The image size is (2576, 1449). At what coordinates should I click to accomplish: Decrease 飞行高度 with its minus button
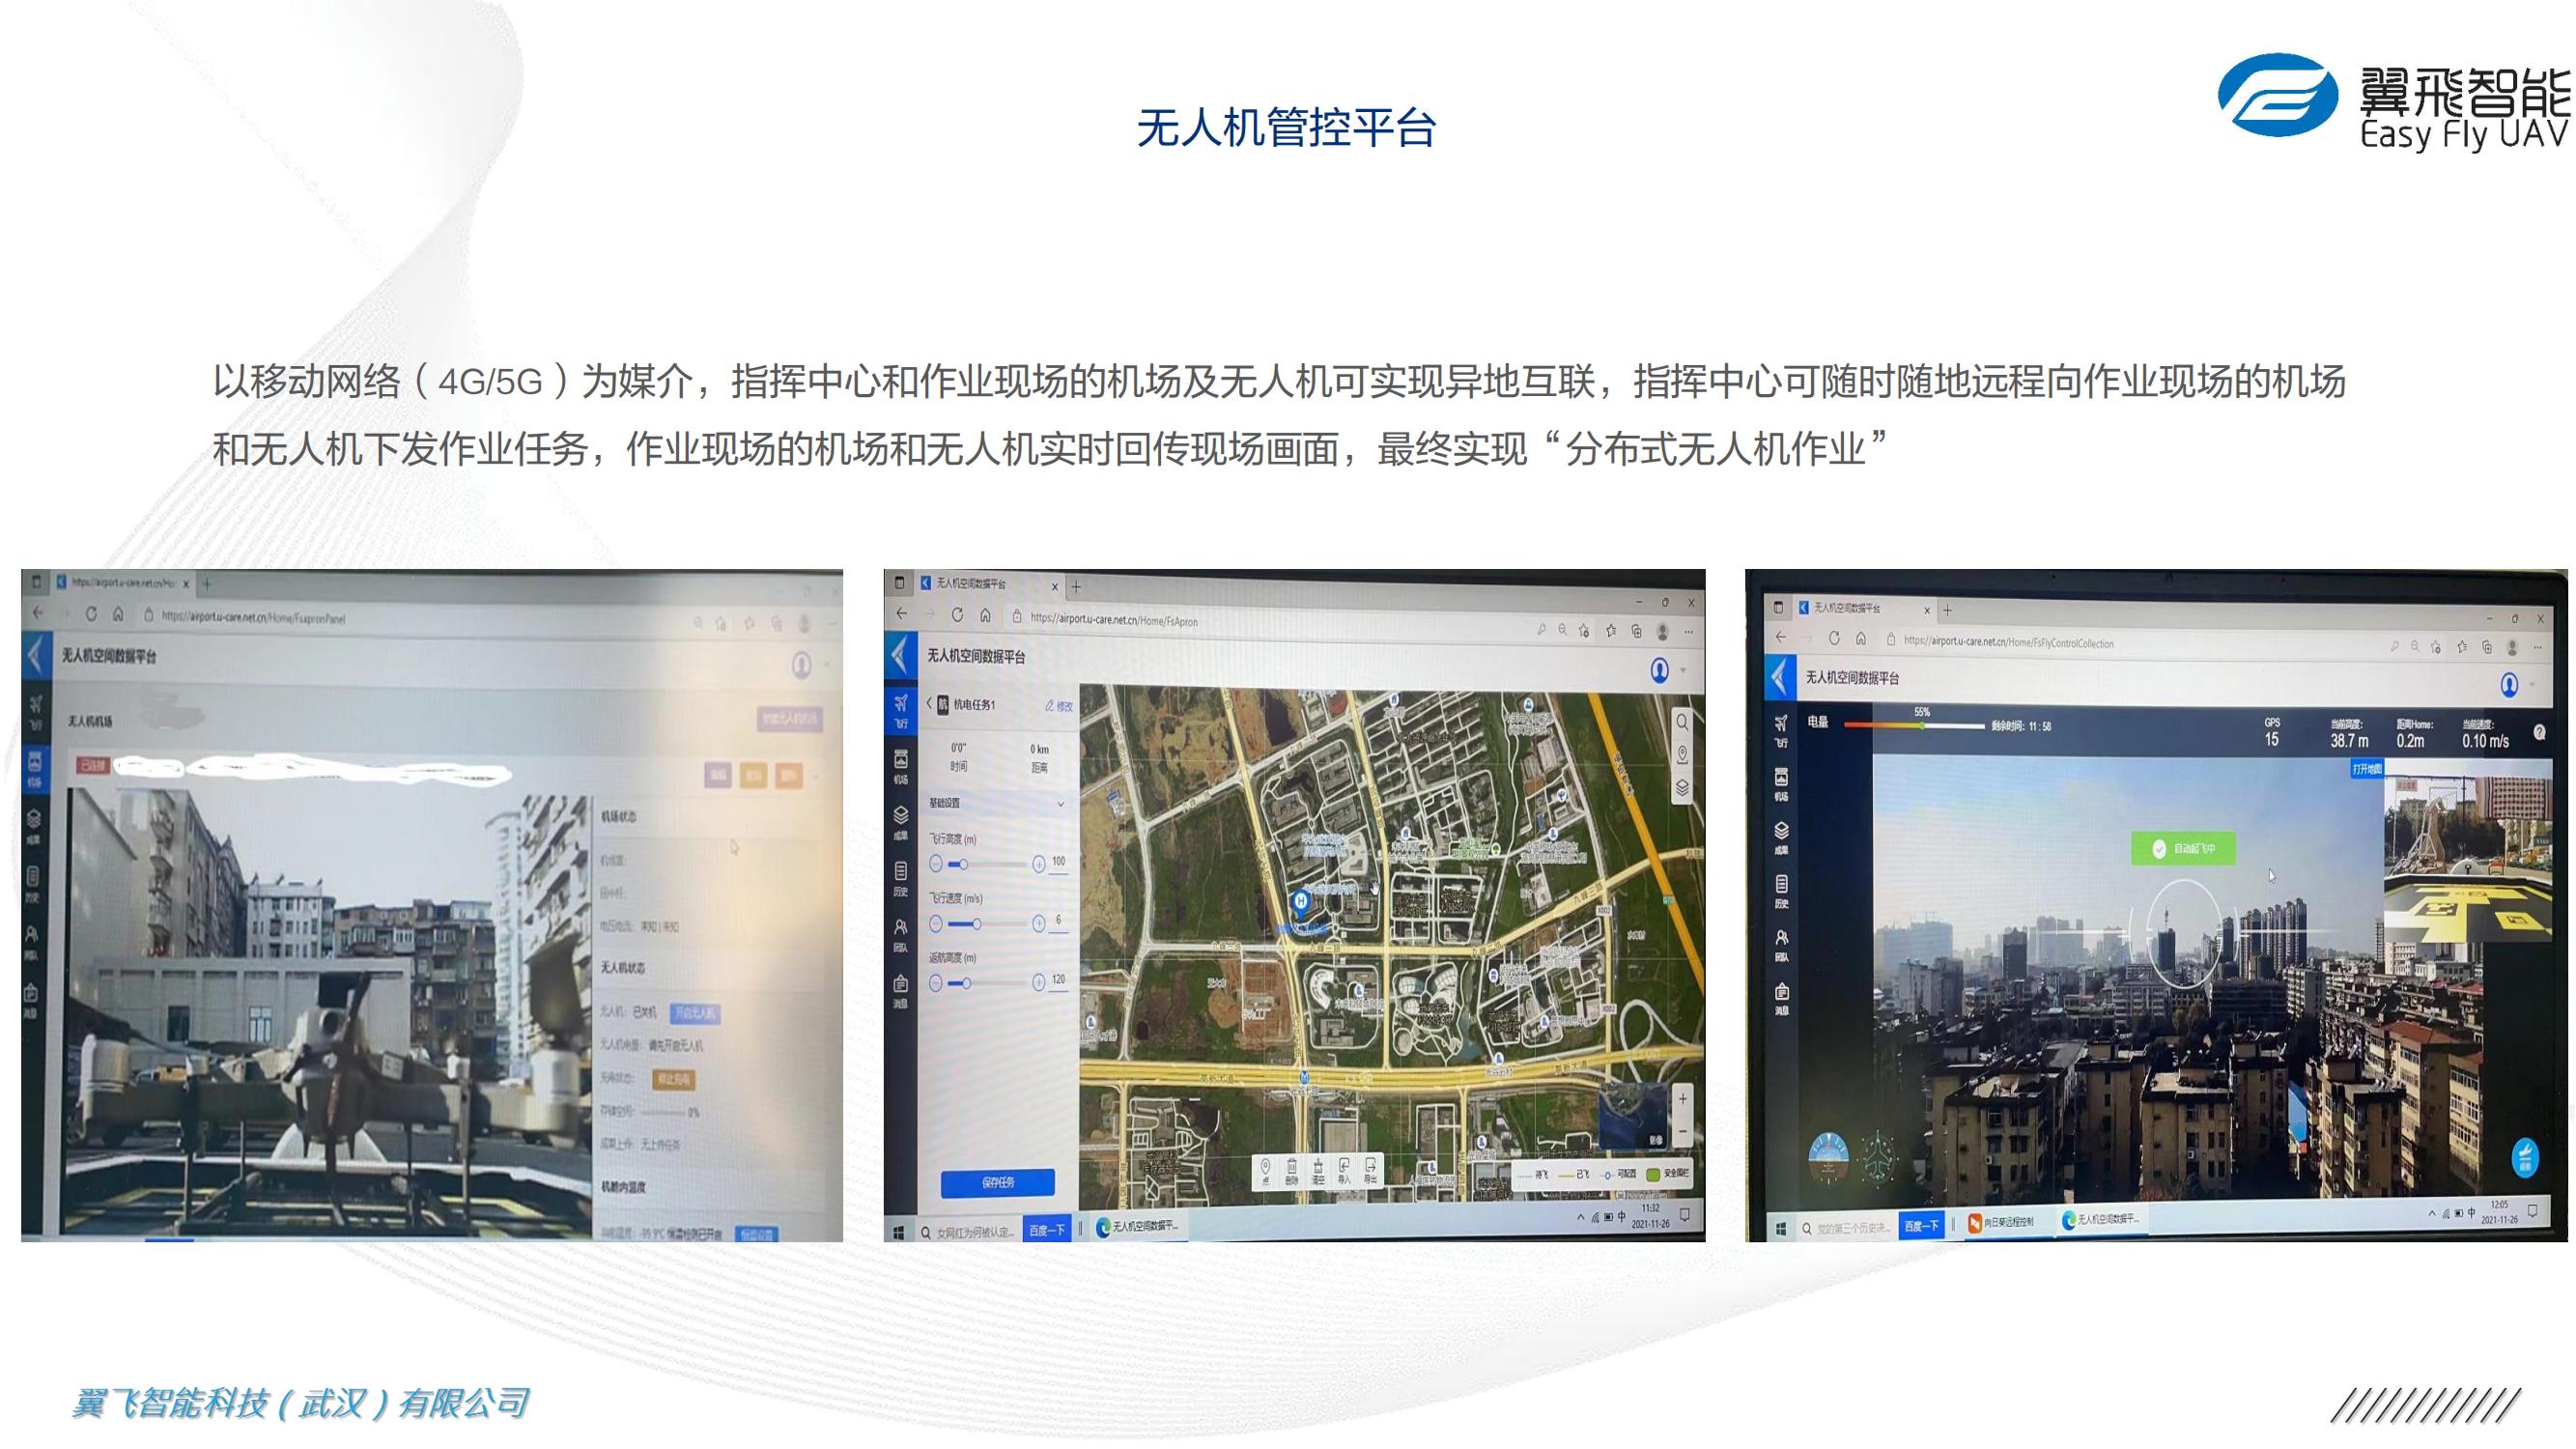pos(936,864)
